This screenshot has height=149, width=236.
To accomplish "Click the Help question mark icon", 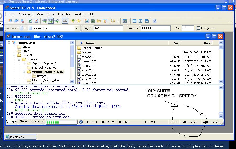I will point(155,21).
